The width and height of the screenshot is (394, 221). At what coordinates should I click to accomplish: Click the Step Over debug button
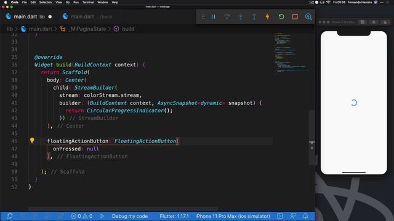click(227, 17)
